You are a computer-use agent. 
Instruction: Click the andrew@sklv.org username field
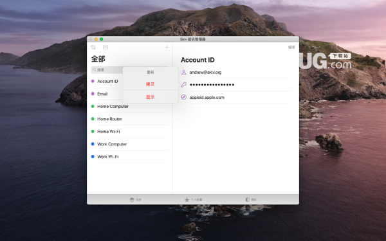[x=205, y=72]
